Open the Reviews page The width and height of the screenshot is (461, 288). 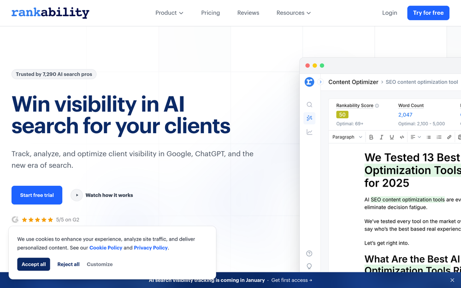pos(248,12)
